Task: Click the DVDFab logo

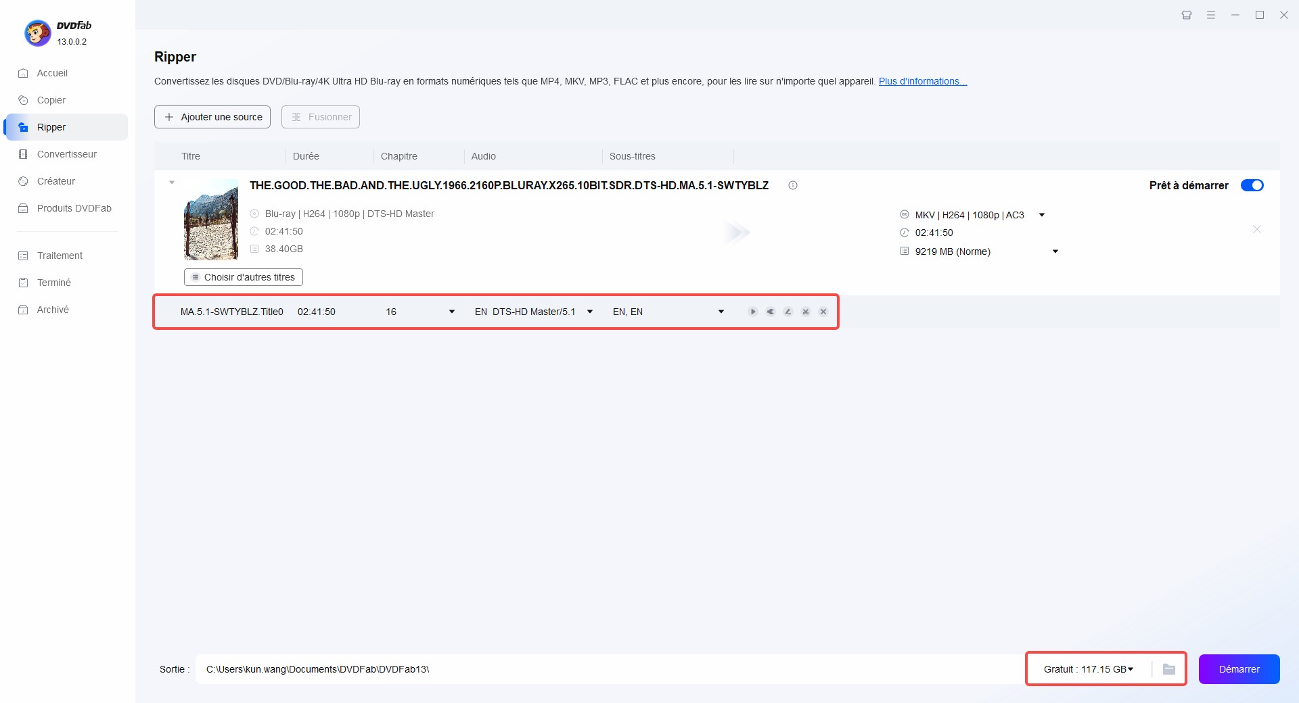Action: point(38,32)
